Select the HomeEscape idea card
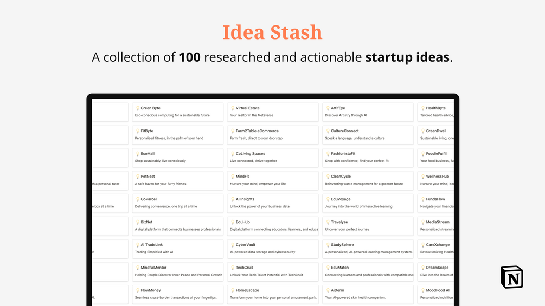 tap(273, 294)
